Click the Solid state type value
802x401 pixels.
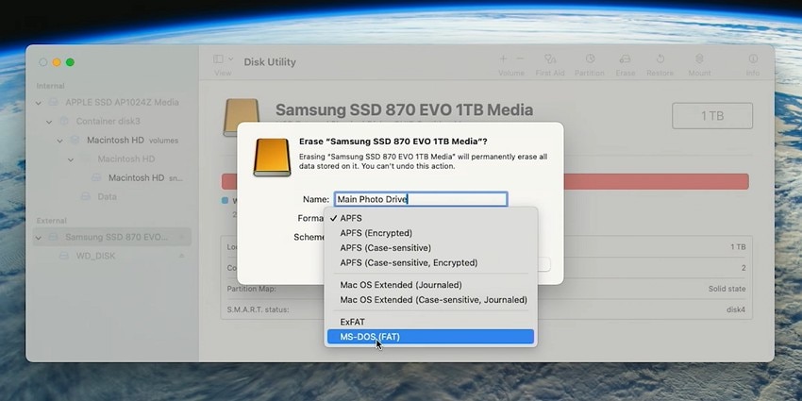click(727, 289)
